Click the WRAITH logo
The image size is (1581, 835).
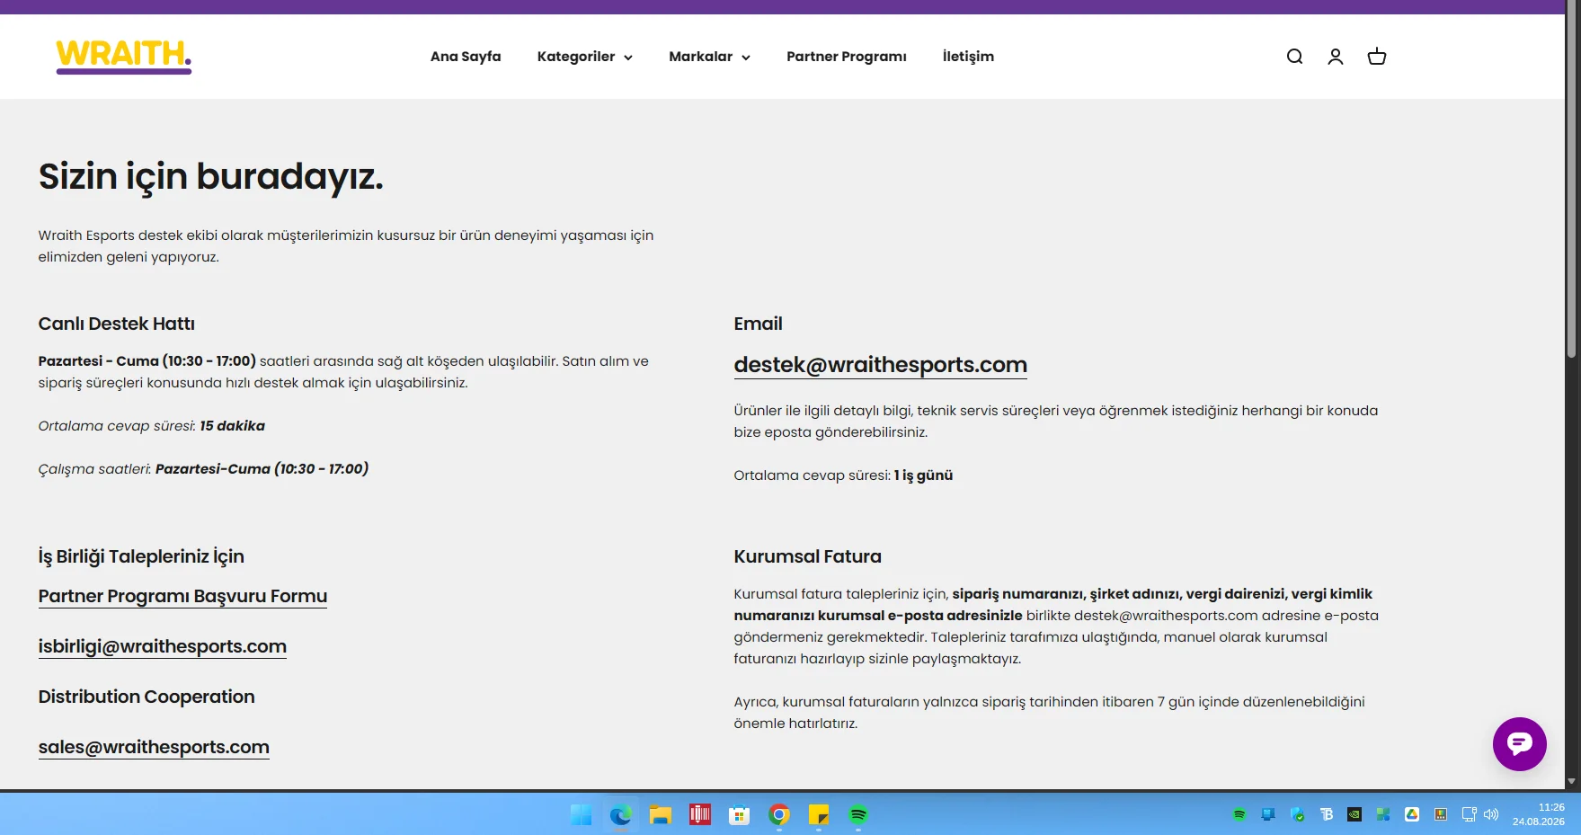point(124,56)
